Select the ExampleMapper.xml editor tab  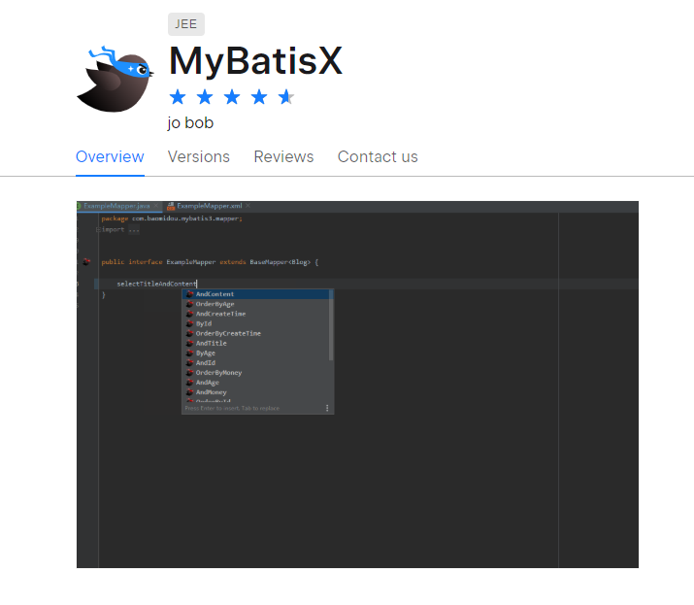(x=210, y=206)
